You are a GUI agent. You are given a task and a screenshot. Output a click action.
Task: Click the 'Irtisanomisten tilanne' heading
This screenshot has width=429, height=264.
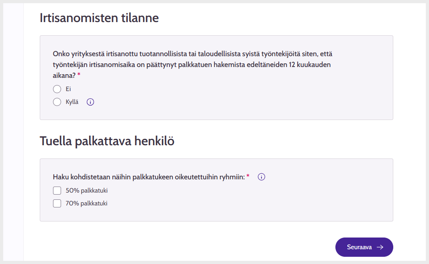tap(99, 18)
